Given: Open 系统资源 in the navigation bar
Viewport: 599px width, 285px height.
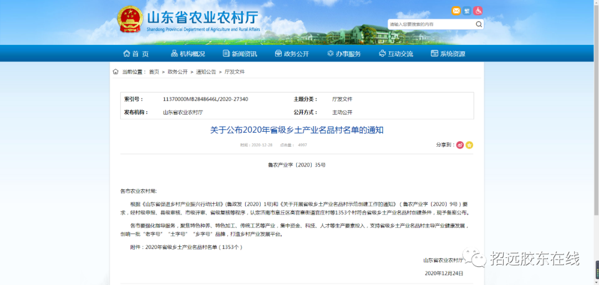Looking at the screenshot, I should point(448,54).
